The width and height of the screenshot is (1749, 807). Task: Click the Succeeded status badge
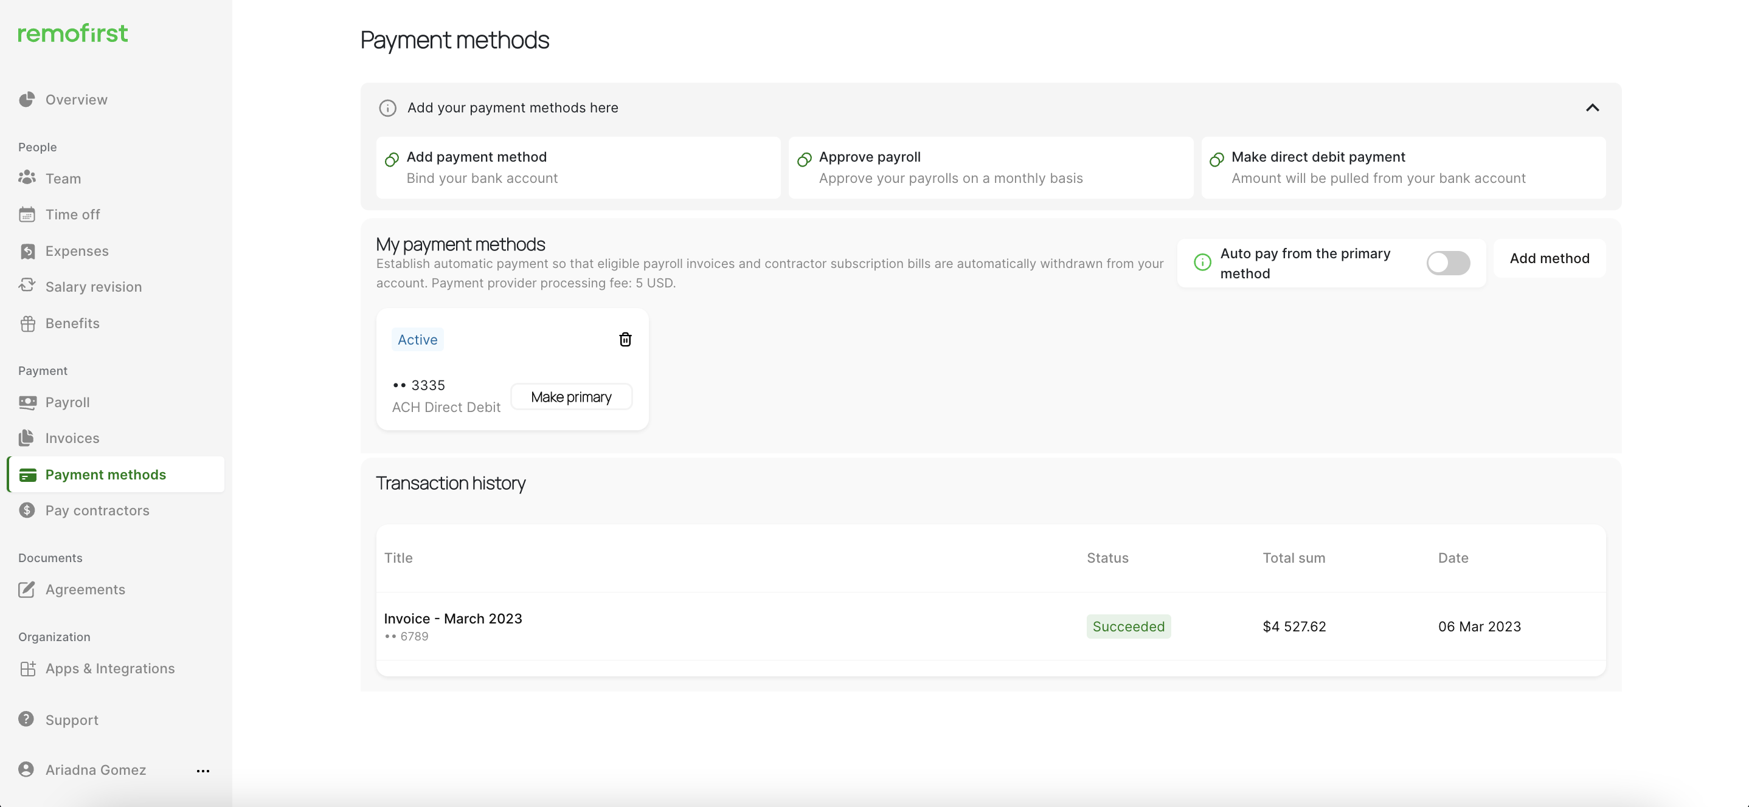click(x=1129, y=627)
